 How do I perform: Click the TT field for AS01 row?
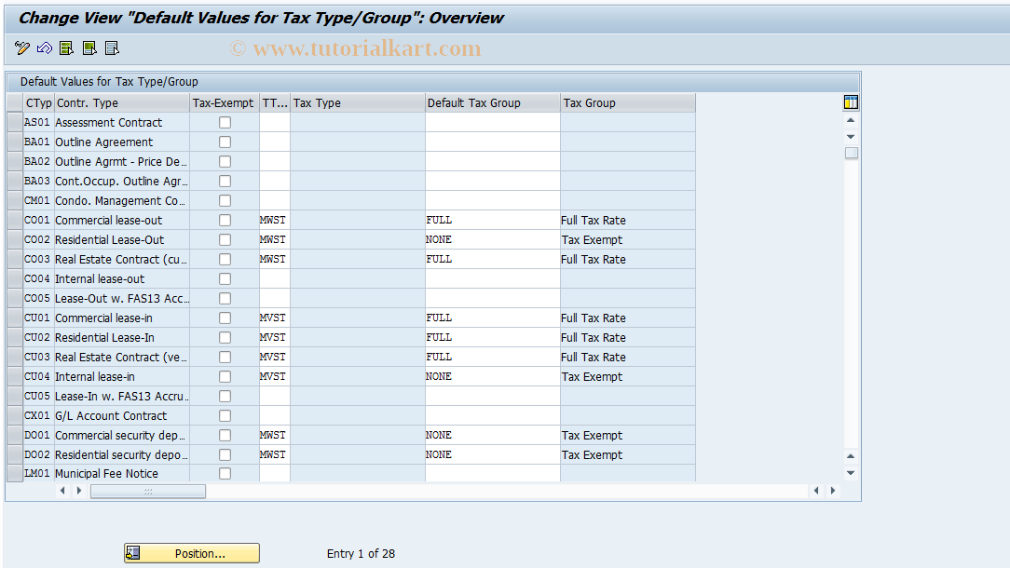tap(275, 122)
